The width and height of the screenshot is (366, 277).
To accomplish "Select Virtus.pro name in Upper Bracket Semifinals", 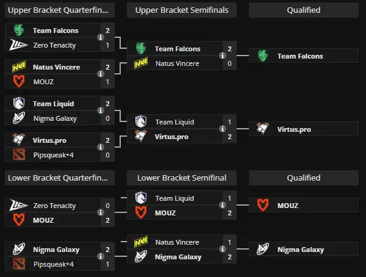I will (x=171, y=137).
